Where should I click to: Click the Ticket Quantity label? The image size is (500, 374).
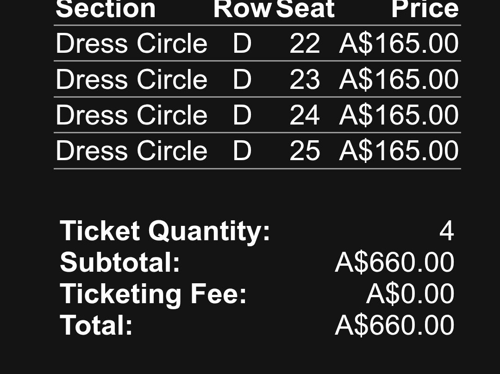pos(165,231)
